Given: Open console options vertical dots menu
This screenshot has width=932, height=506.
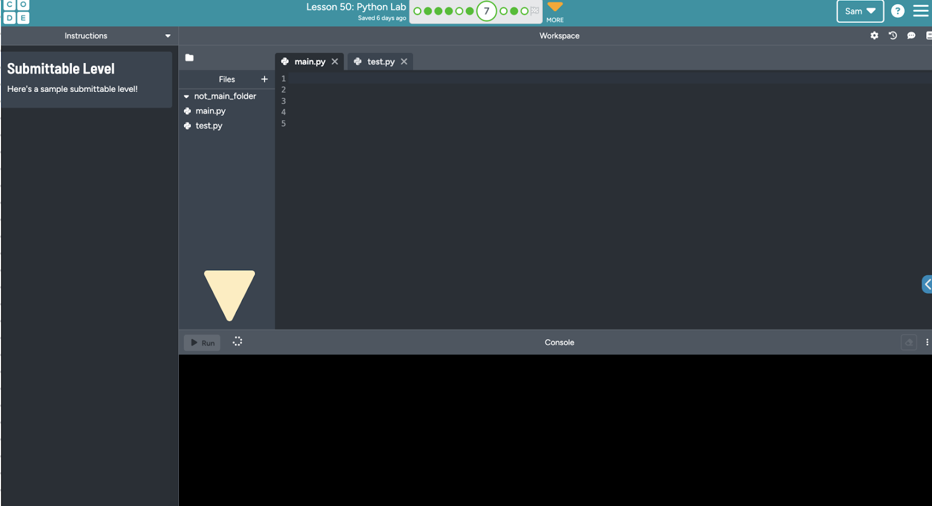Looking at the screenshot, I should click(x=927, y=343).
